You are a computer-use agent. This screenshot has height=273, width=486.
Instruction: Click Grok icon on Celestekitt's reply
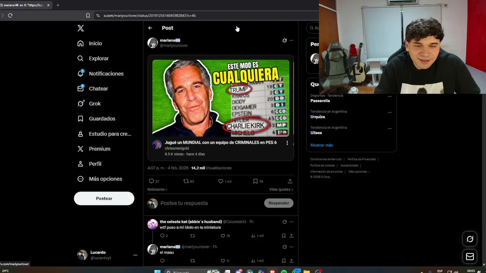[284, 222]
